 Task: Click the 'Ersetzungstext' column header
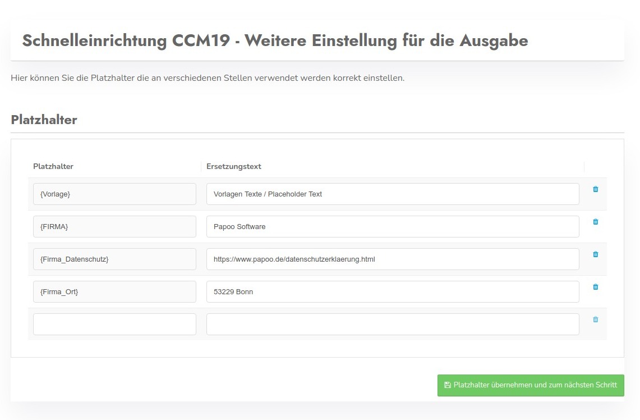point(233,166)
